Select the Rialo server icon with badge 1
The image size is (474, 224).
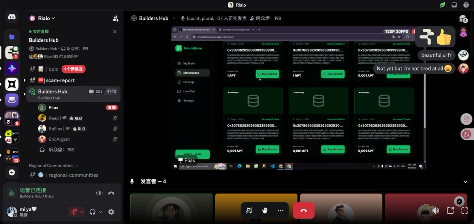12,52
